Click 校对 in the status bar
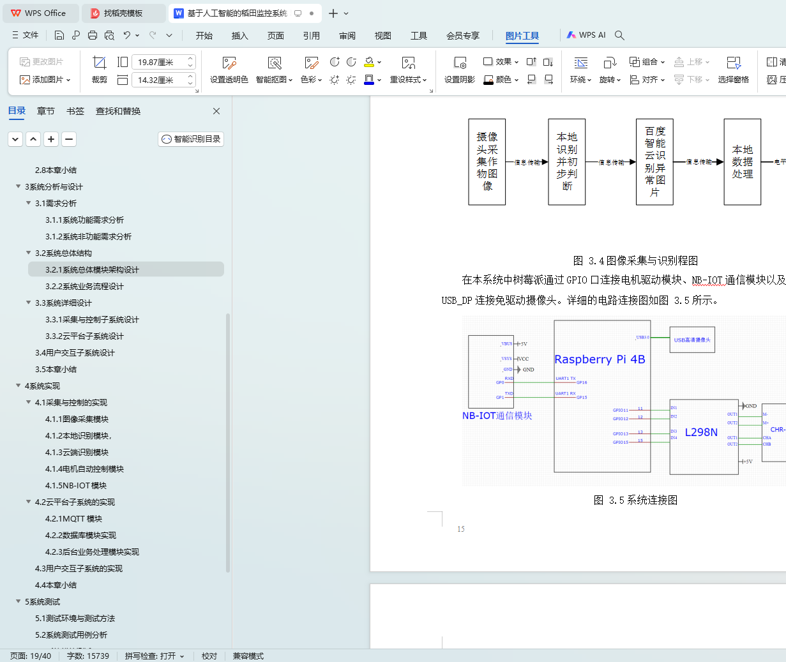This screenshot has height=662, width=786. coord(209,656)
